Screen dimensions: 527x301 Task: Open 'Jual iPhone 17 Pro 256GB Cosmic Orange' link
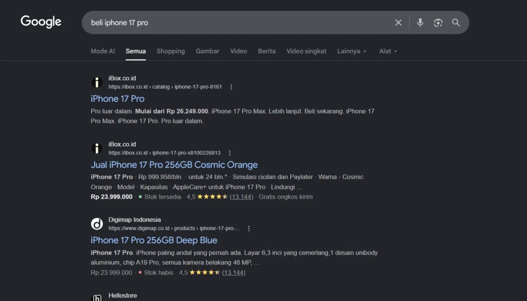coord(174,165)
